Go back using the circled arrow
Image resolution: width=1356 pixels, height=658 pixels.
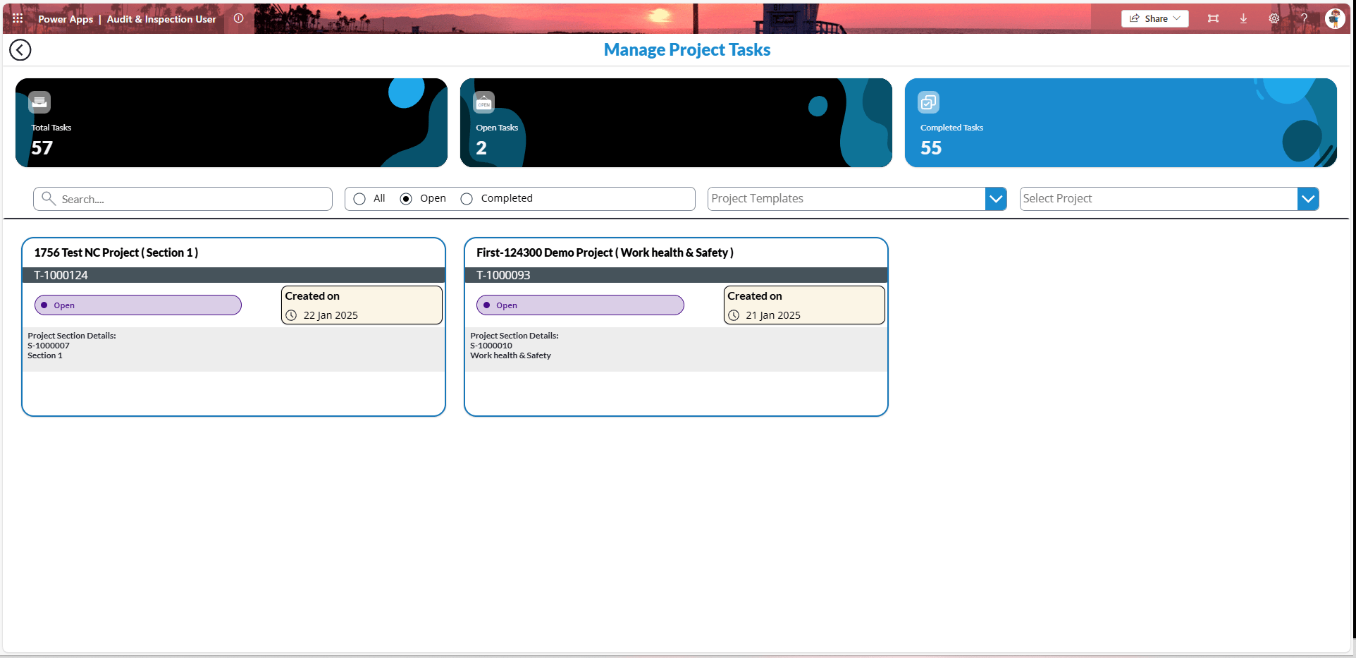[20, 49]
